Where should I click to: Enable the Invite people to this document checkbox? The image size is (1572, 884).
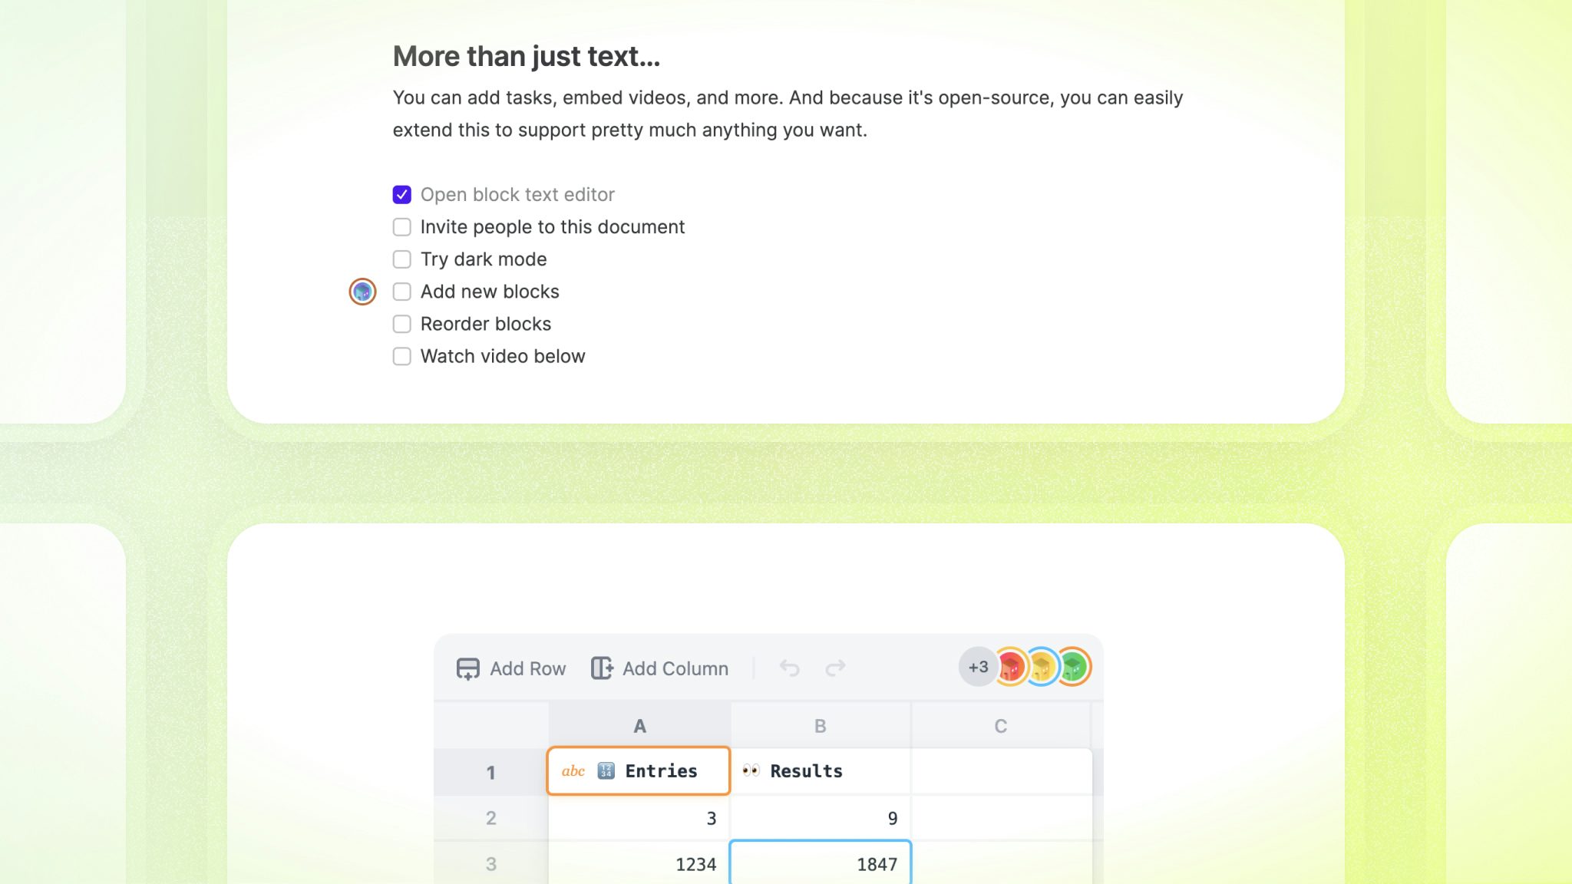[x=401, y=226]
